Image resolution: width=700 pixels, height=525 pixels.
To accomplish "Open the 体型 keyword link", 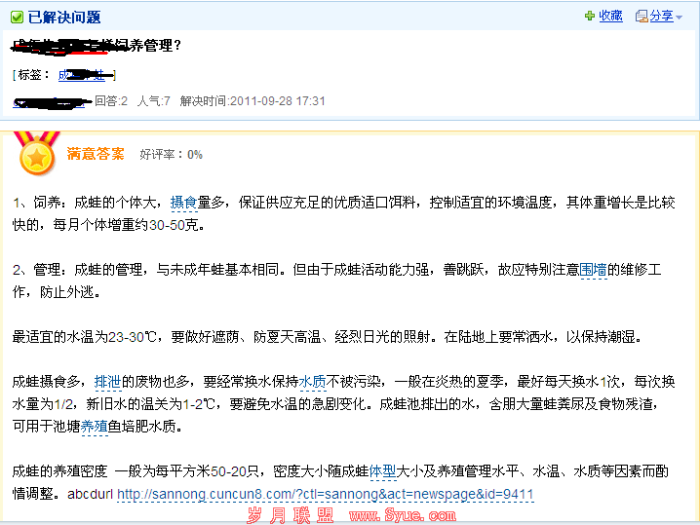I will [382, 471].
